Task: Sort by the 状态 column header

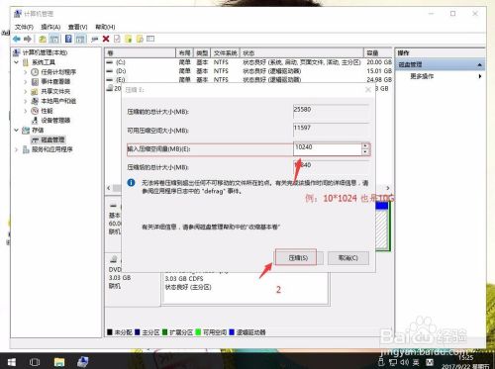Action: 302,52
